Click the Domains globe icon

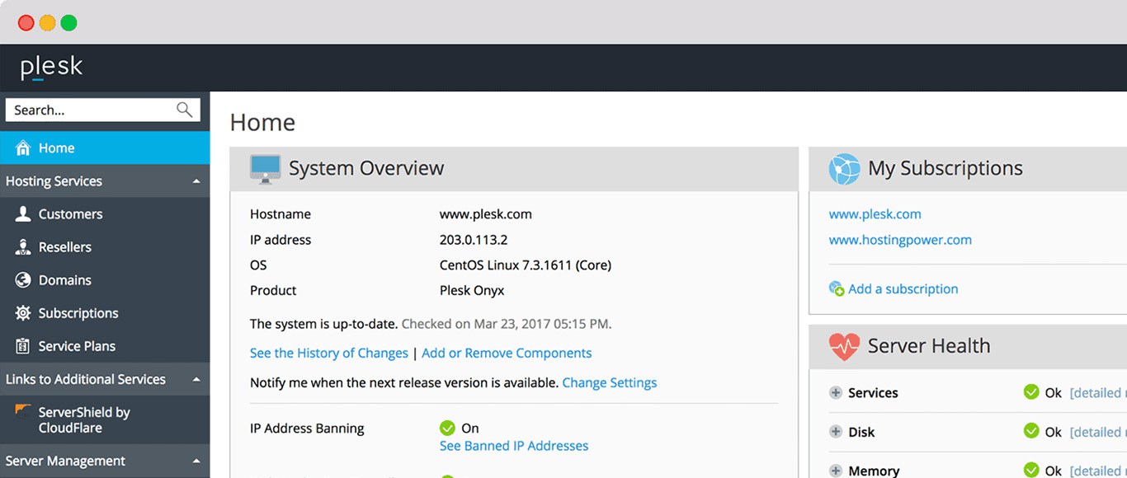click(x=23, y=280)
